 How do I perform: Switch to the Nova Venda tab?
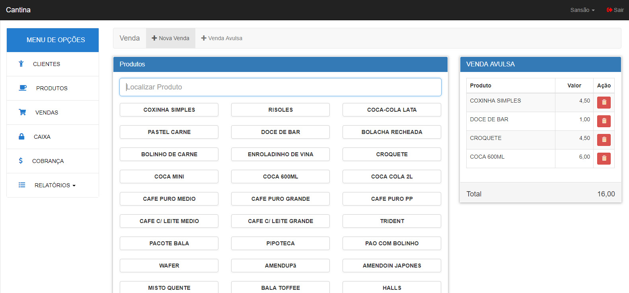(x=171, y=38)
